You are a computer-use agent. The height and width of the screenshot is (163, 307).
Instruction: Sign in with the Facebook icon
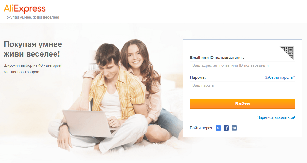[x=226, y=128]
